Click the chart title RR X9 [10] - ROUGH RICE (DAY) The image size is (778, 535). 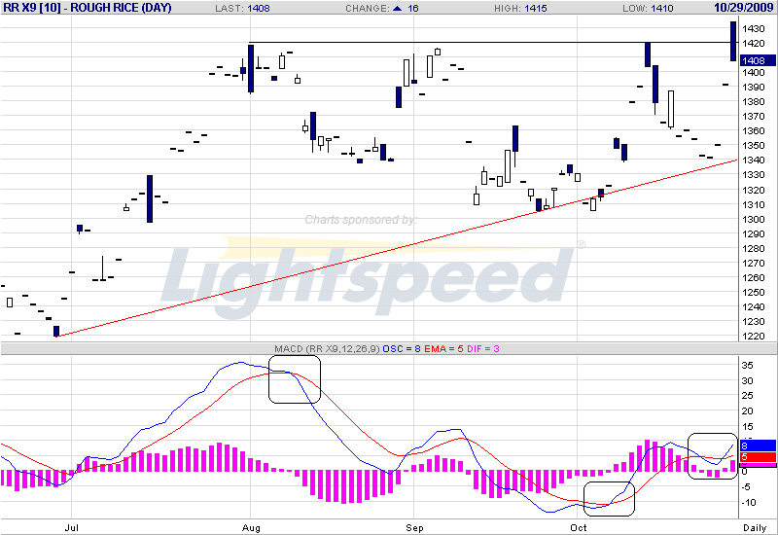[88, 8]
